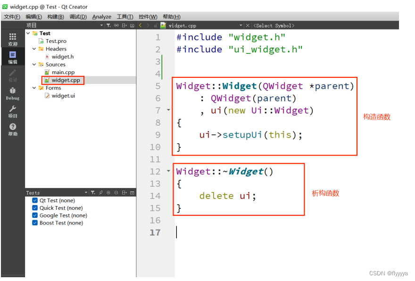The image size is (415, 281).
Task: Expand all items in Tests panel
Action: pyautogui.click(x=108, y=192)
